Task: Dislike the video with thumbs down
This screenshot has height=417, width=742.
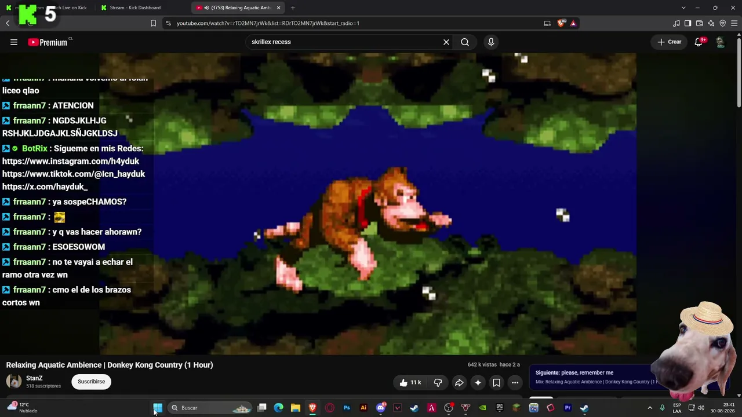Action: pos(438,382)
